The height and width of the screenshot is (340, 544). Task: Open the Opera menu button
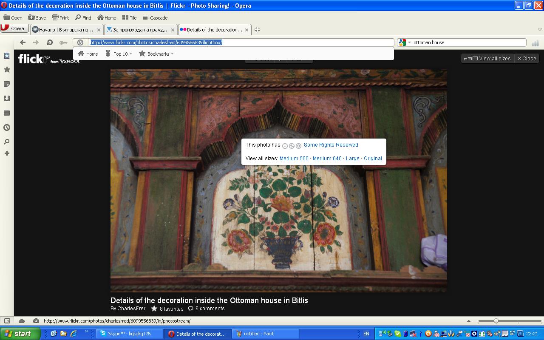(14, 28)
